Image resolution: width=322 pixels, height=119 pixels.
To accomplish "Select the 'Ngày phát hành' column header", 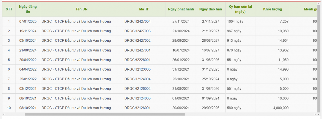I will [x=181, y=9].
